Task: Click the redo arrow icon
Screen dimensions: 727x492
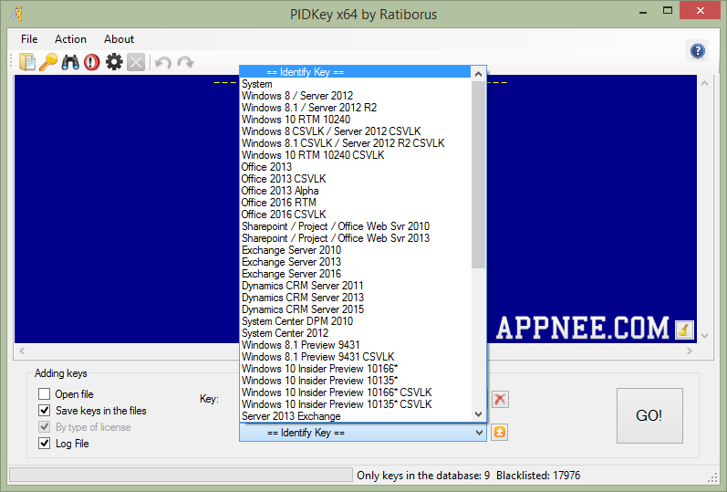Action: (185, 62)
